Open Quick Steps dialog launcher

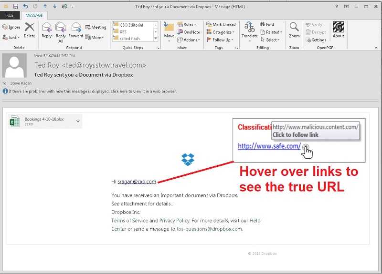[x=158, y=48]
